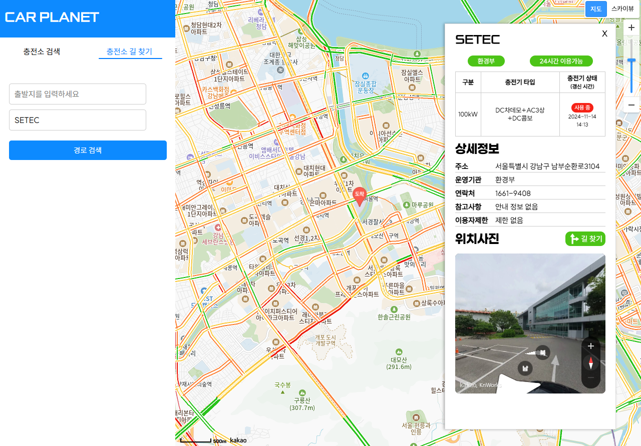Click the CAR PLANET logo
641x446 pixels.
coord(52,17)
